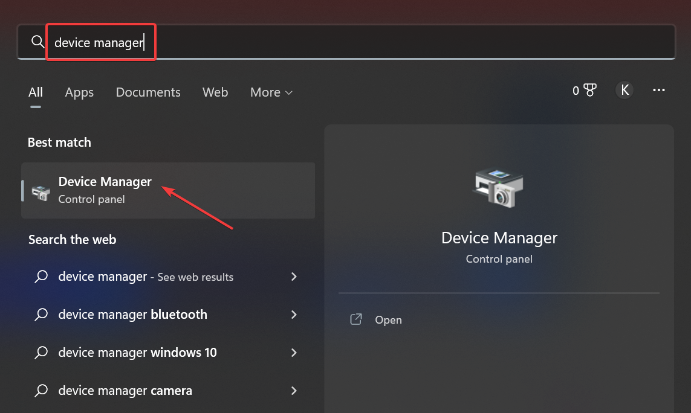Switch to the Documents tab
The width and height of the screenshot is (691, 413).
pyautogui.click(x=148, y=92)
